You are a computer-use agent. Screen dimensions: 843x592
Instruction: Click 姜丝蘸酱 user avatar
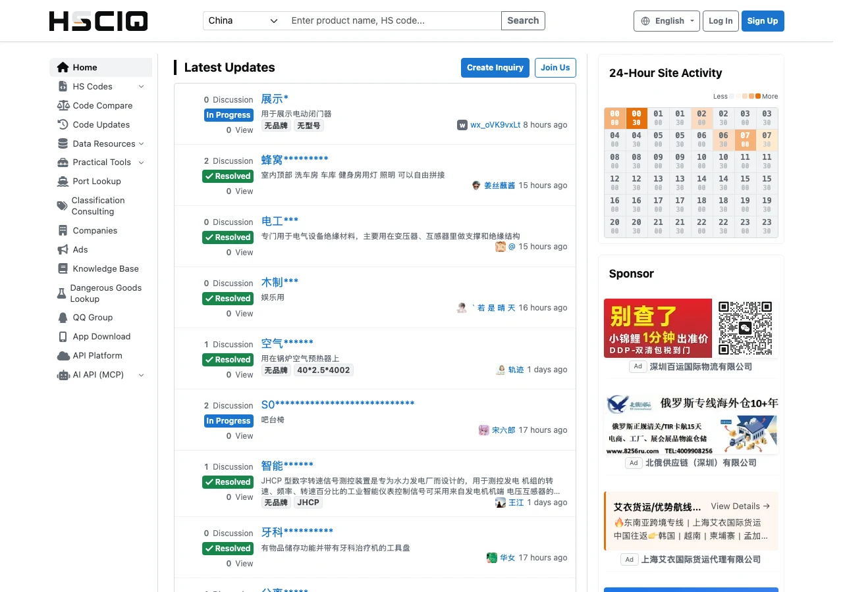476,185
